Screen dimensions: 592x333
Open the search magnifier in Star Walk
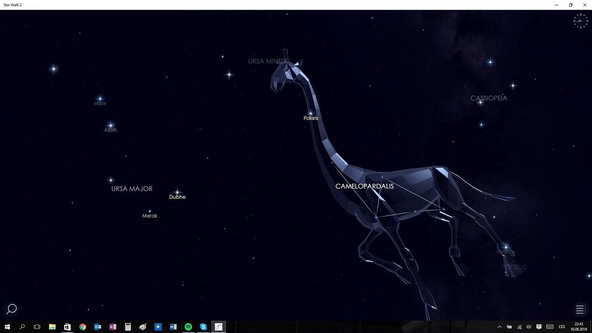pos(11,309)
